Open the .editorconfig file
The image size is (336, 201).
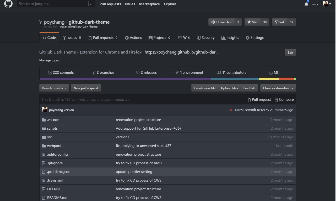(x=57, y=154)
